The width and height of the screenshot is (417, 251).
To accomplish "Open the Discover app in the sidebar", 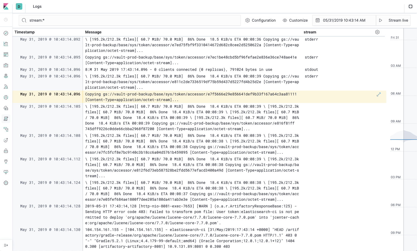I will coord(6,33).
